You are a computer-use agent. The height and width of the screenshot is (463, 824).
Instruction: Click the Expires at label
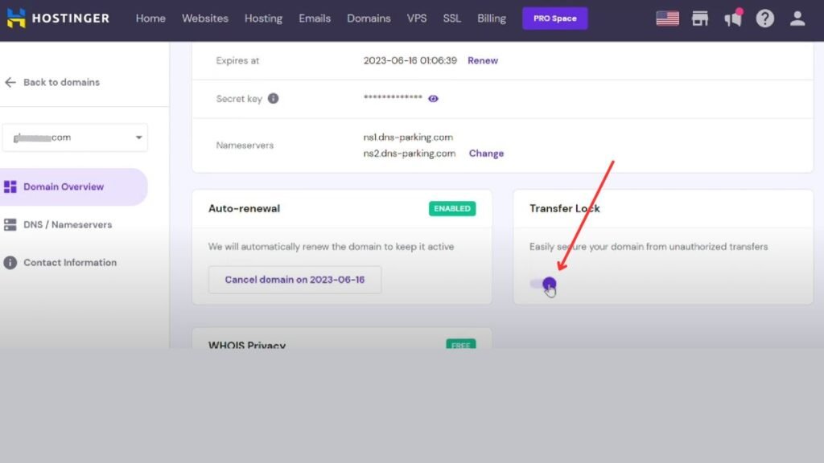[237, 60]
